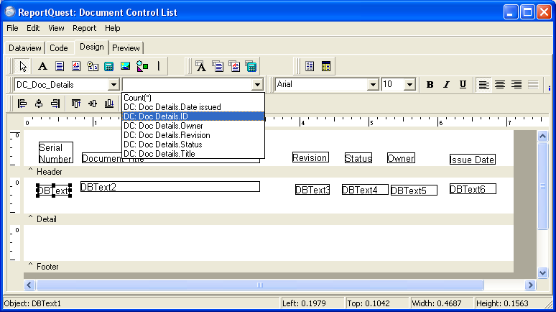The image size is (556, 312).
Task: Choose DC: Doc Details.Title field
Action: 193,154
